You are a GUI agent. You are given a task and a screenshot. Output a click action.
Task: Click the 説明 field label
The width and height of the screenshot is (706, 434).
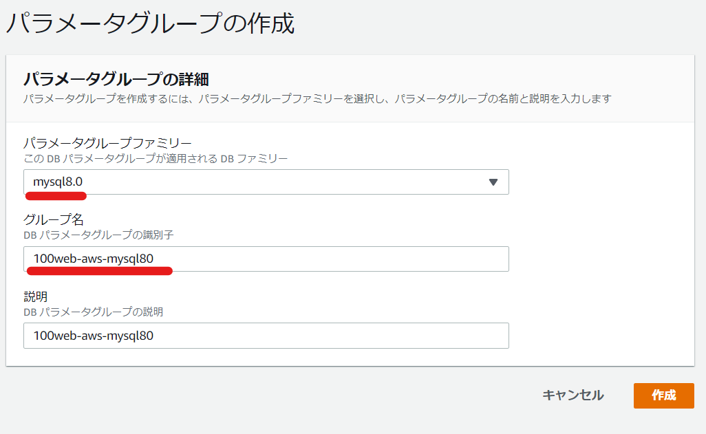(x=36, y=296)
